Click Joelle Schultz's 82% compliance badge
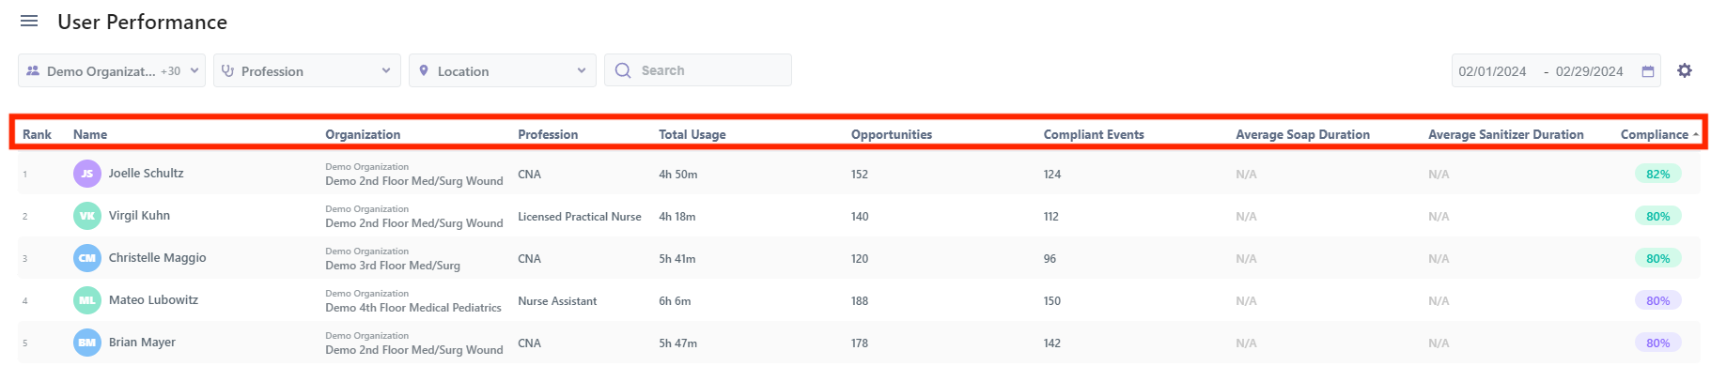The image size is (1711, 366). click(x=1658, y=174)
